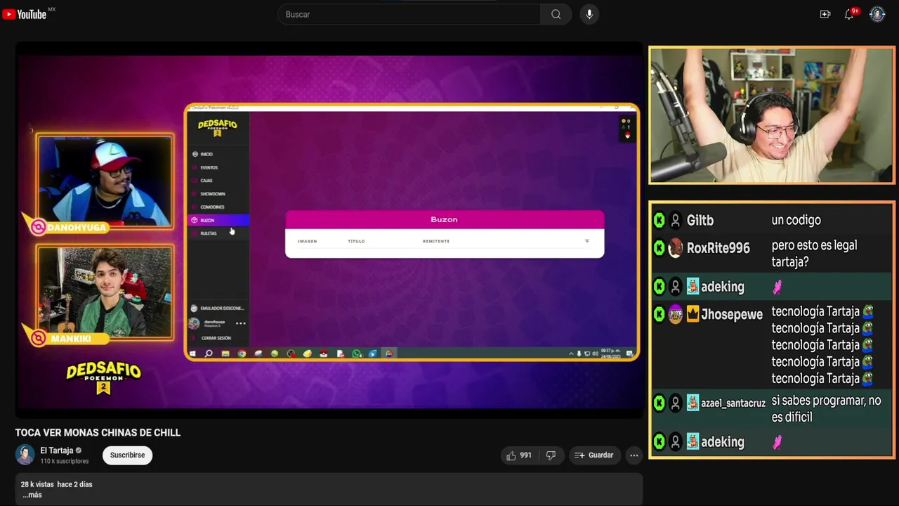Click the tray microphone icon
Image resolution: width=899 pixels, height=506 pixels.
pyautogui.click(x=579, y=353)
